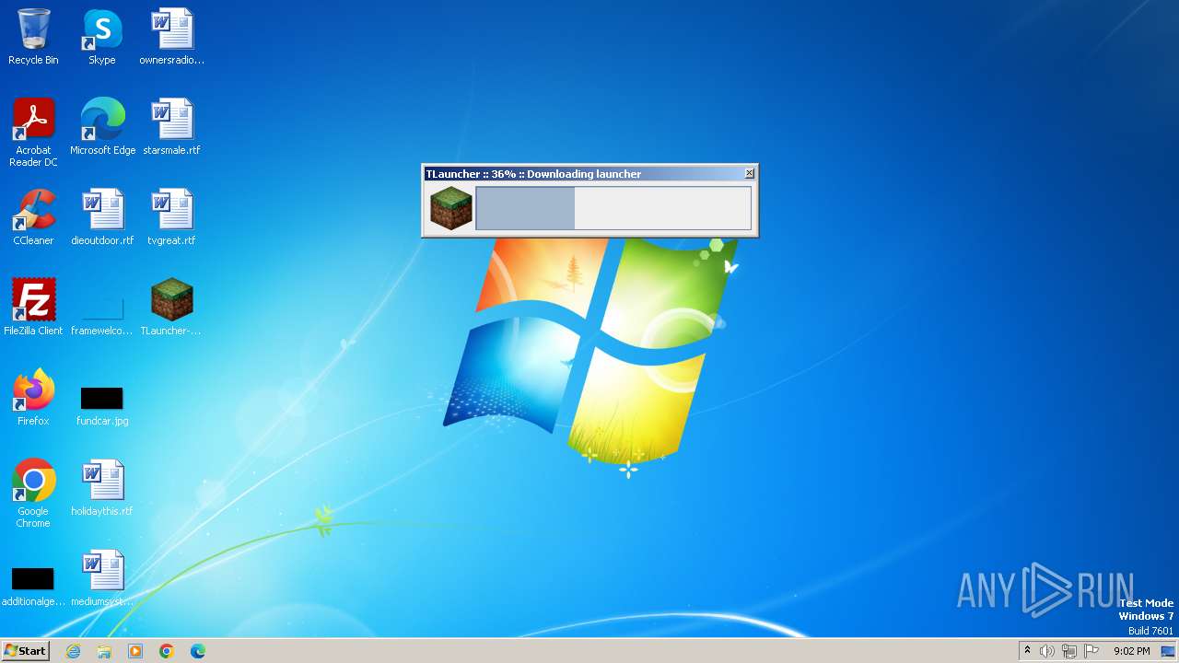Select the TLauncher installer desktop icon
The height and width of the screenshot is (663, 1179).
171,308
